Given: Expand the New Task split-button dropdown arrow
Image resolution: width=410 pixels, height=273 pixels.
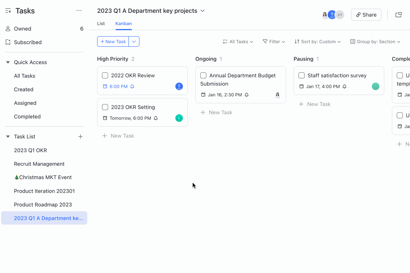Looking at the screenshot, I should coord(134,41).
